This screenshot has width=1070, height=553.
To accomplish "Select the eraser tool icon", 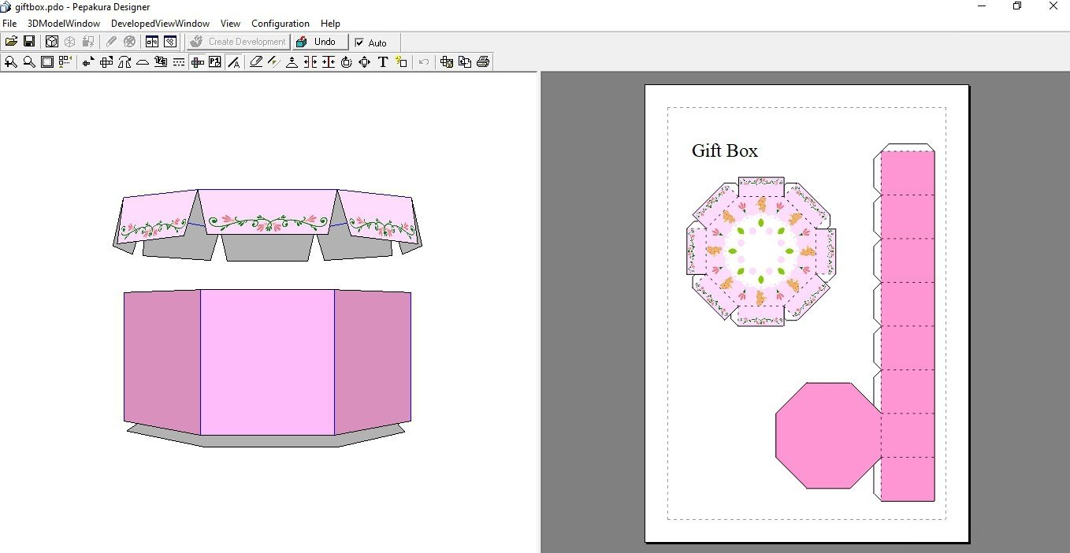I will tap(256, 61).
